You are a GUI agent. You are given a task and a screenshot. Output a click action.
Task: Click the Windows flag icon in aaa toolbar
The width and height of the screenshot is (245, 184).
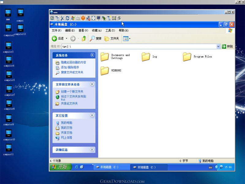73,18
